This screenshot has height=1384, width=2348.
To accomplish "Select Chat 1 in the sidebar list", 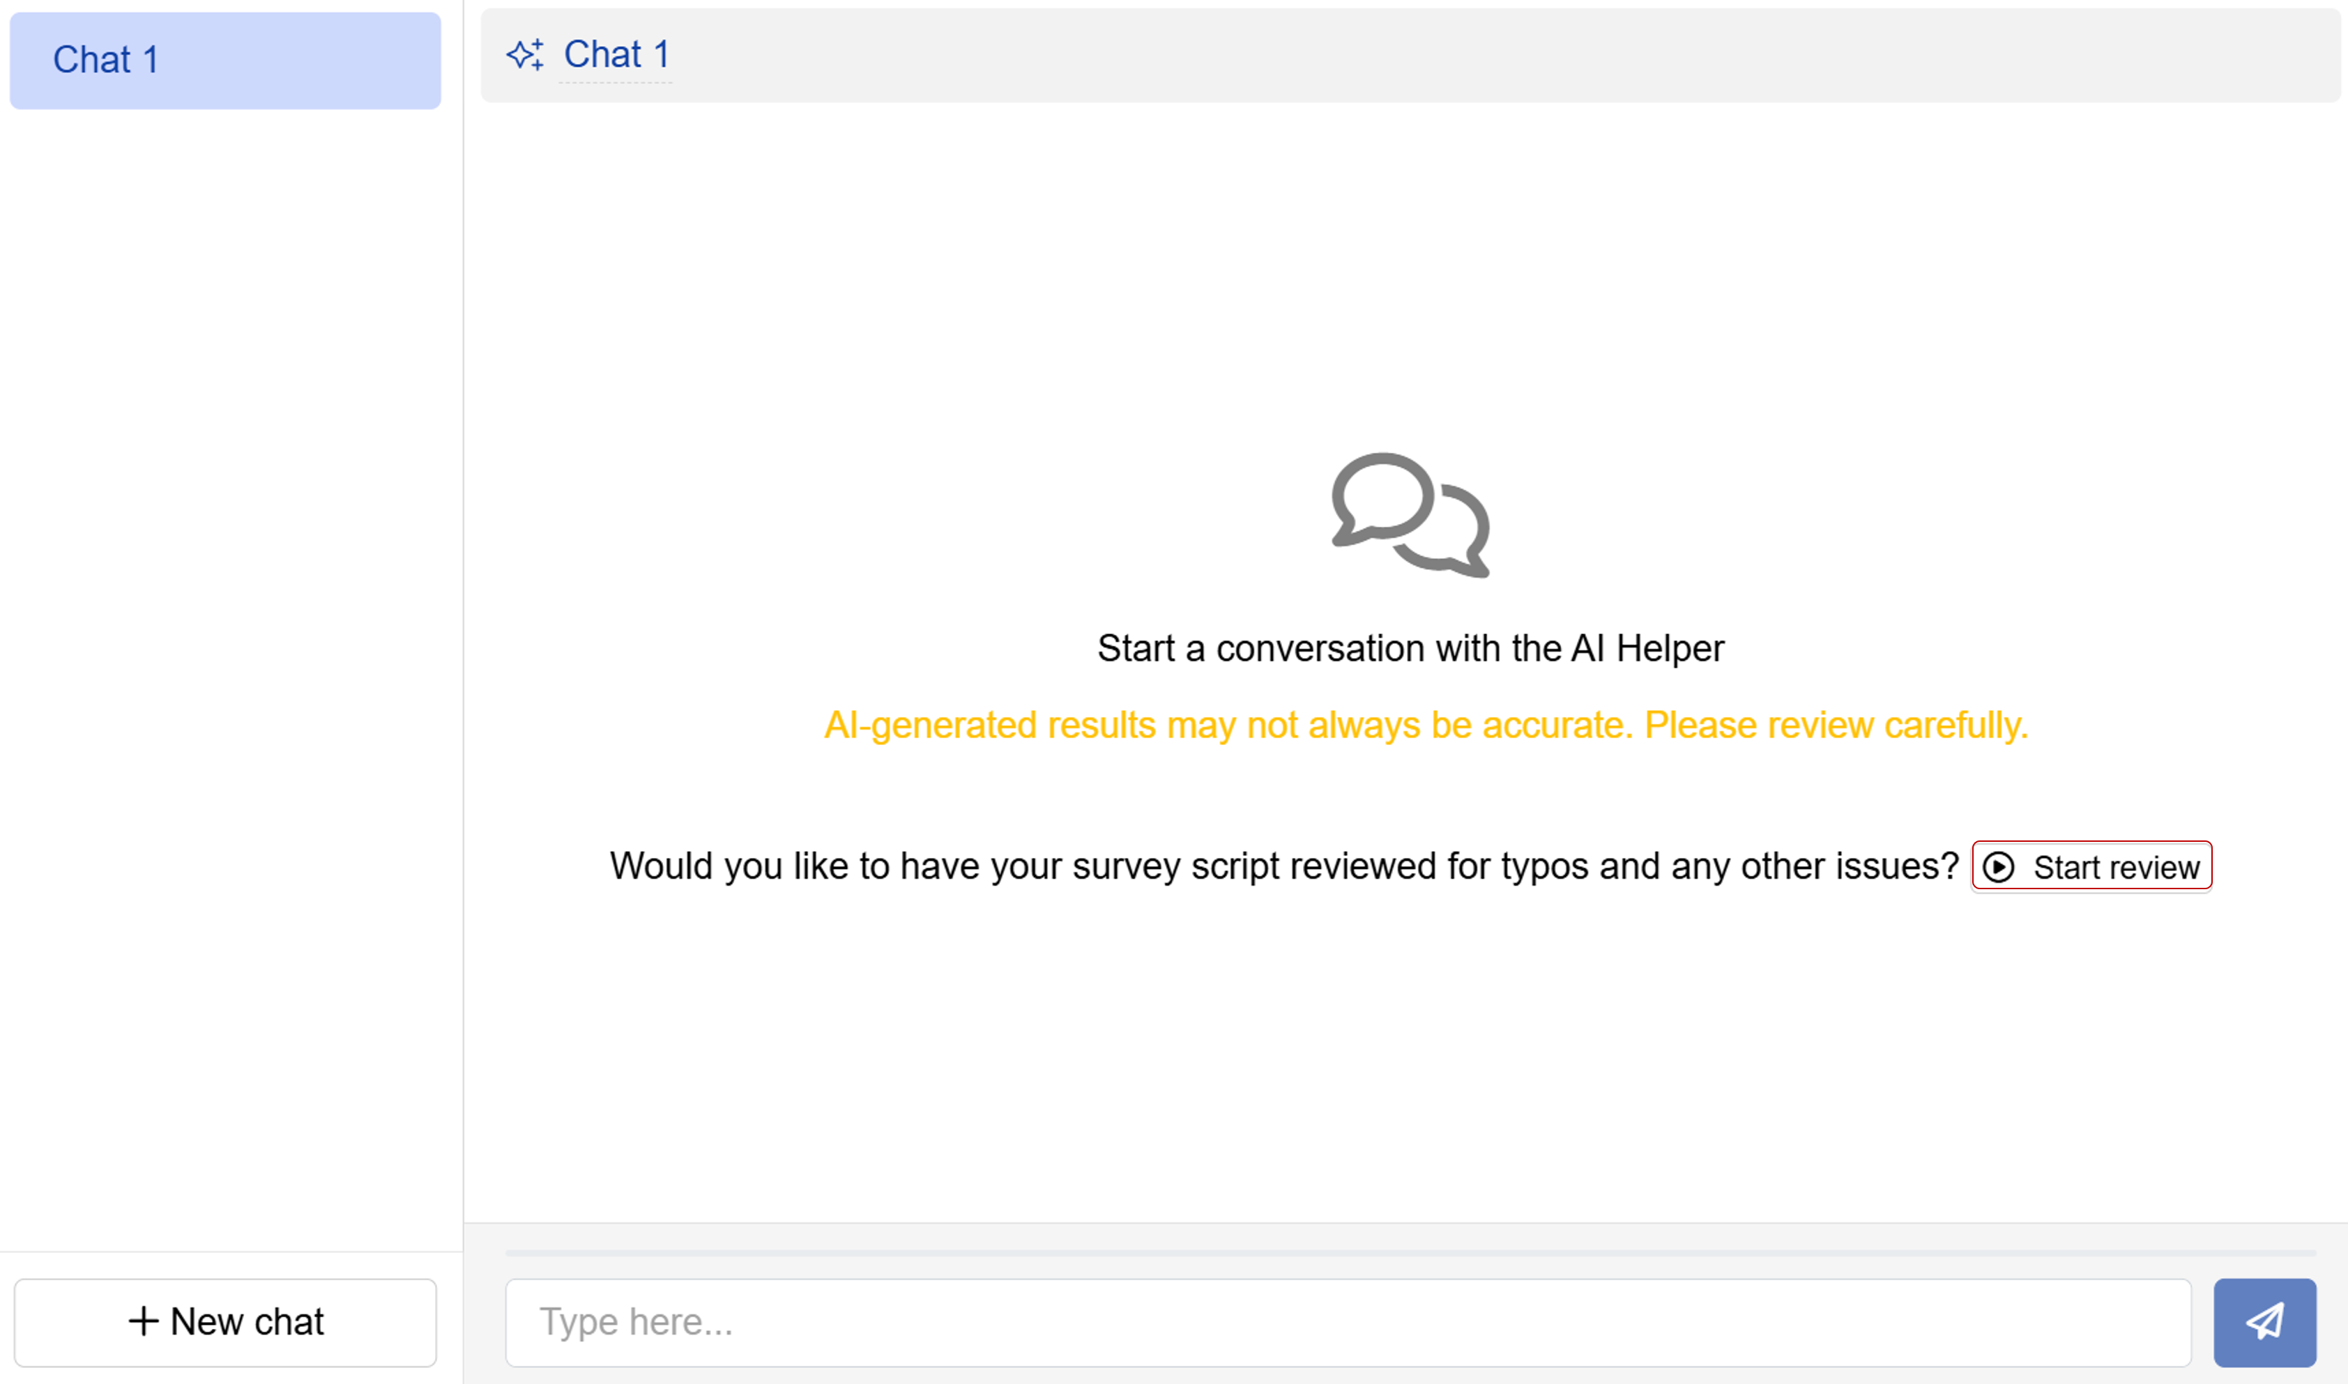I will click(224, 61).
